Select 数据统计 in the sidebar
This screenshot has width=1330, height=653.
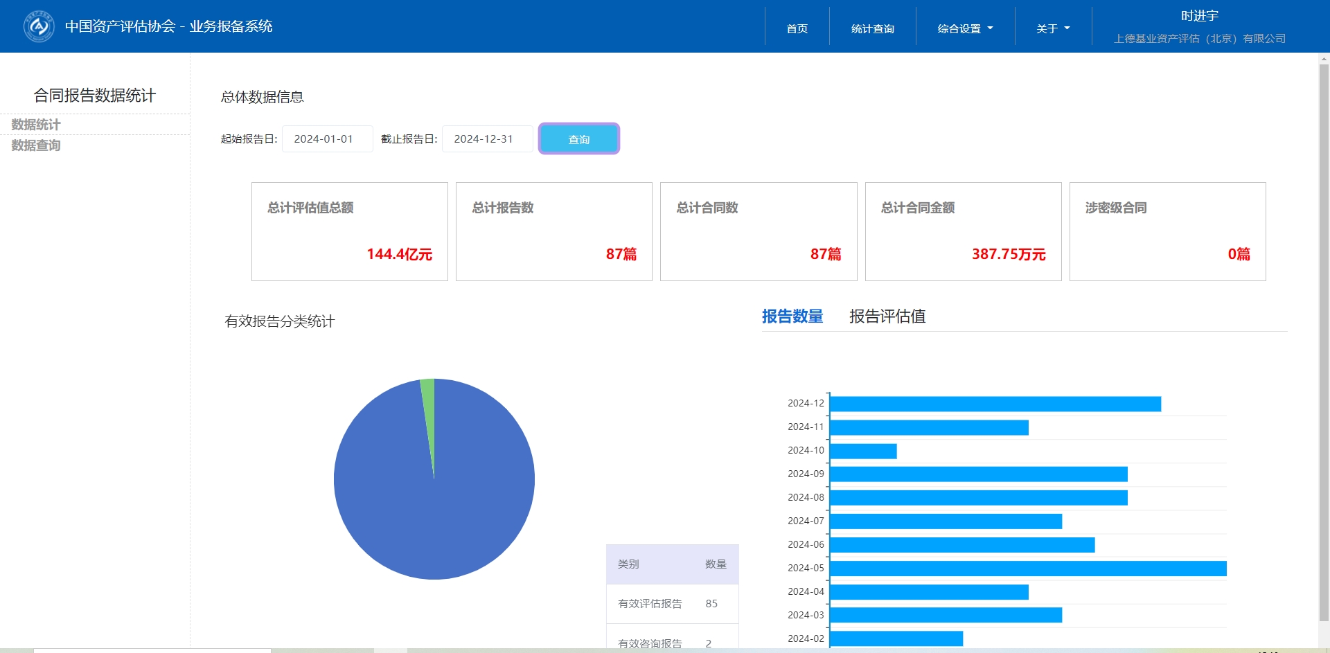coord(36,125)
